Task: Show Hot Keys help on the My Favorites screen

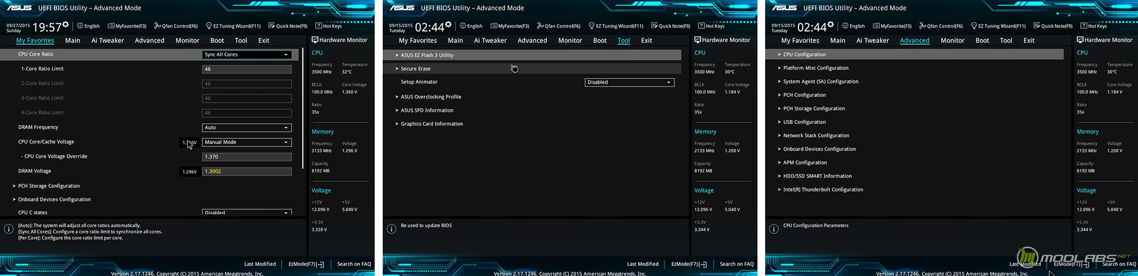Action: pyautogui.click(x=328, y=26)
